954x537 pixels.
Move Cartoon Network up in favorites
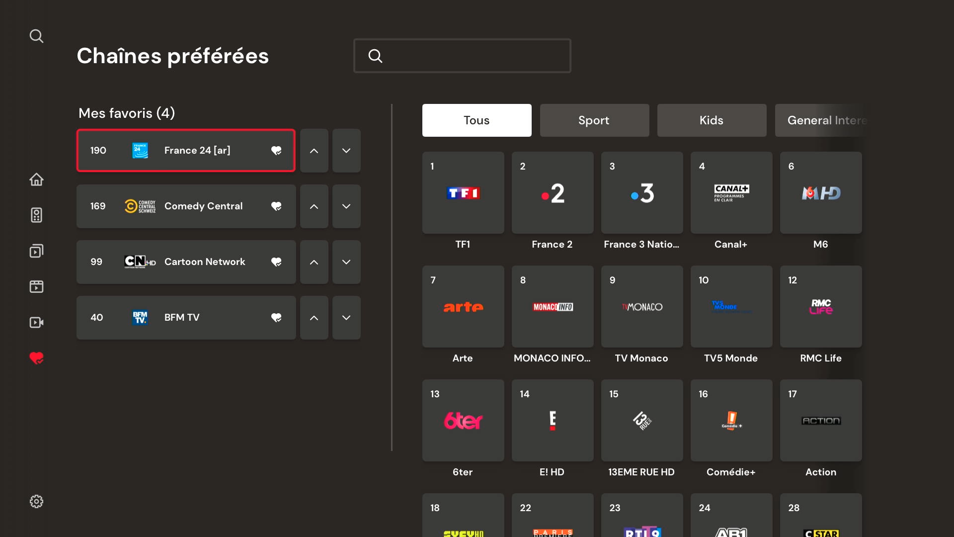coord(314,262)
